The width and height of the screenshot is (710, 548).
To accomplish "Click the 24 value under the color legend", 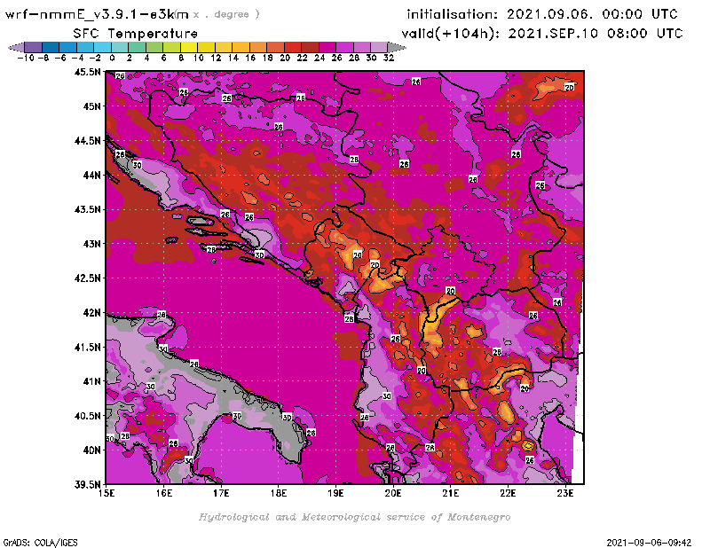I will pyautogui.click(x=319, y=58).
